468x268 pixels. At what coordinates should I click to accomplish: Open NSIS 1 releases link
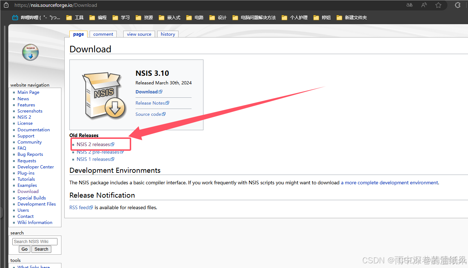[x=95, y=159]
